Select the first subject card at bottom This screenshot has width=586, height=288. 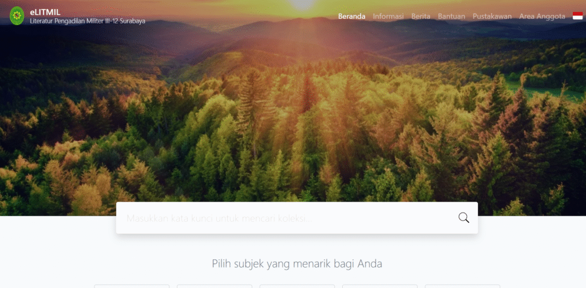coord(132,286)
